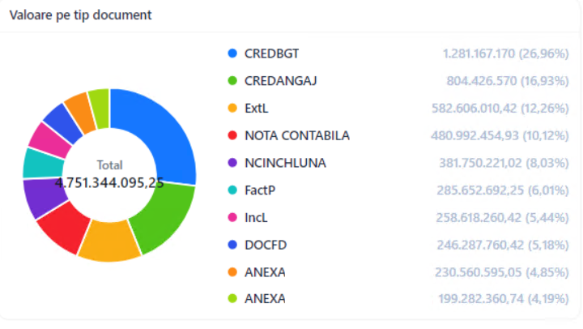583x329 pixels.
Task: Click the Total value in donut center
Action: coord(109,183)
